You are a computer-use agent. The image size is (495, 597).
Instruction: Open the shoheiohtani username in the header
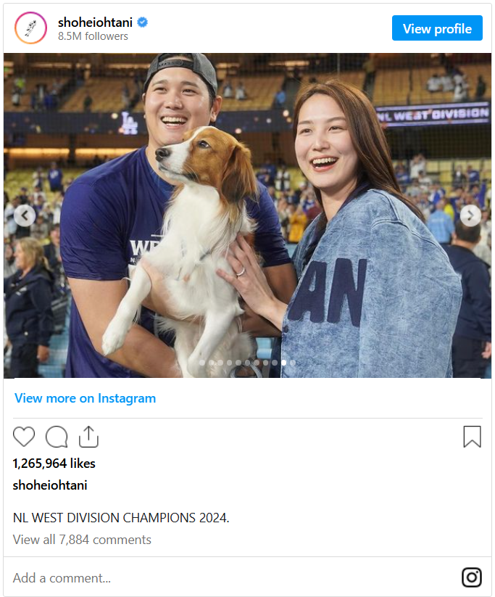[95, 22]
